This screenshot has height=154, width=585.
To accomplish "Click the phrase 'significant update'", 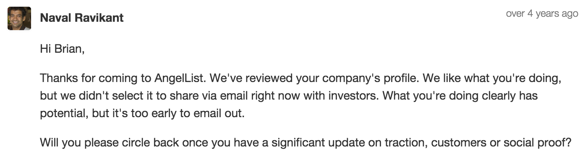I will (x=311, y=143).
